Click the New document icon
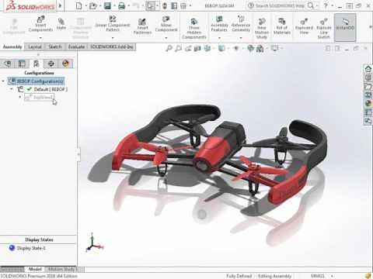Image resolution: width=373 pixels, height=279 pixels. [79, 5]
